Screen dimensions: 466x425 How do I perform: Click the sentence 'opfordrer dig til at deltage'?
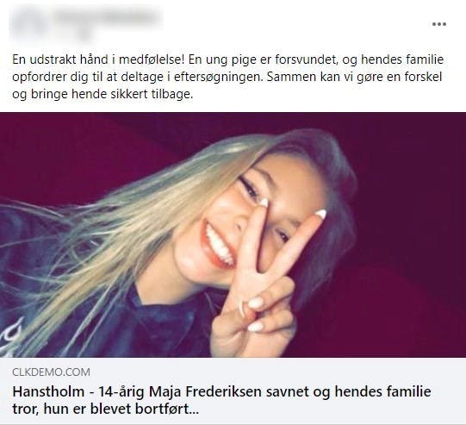point(87,77)
